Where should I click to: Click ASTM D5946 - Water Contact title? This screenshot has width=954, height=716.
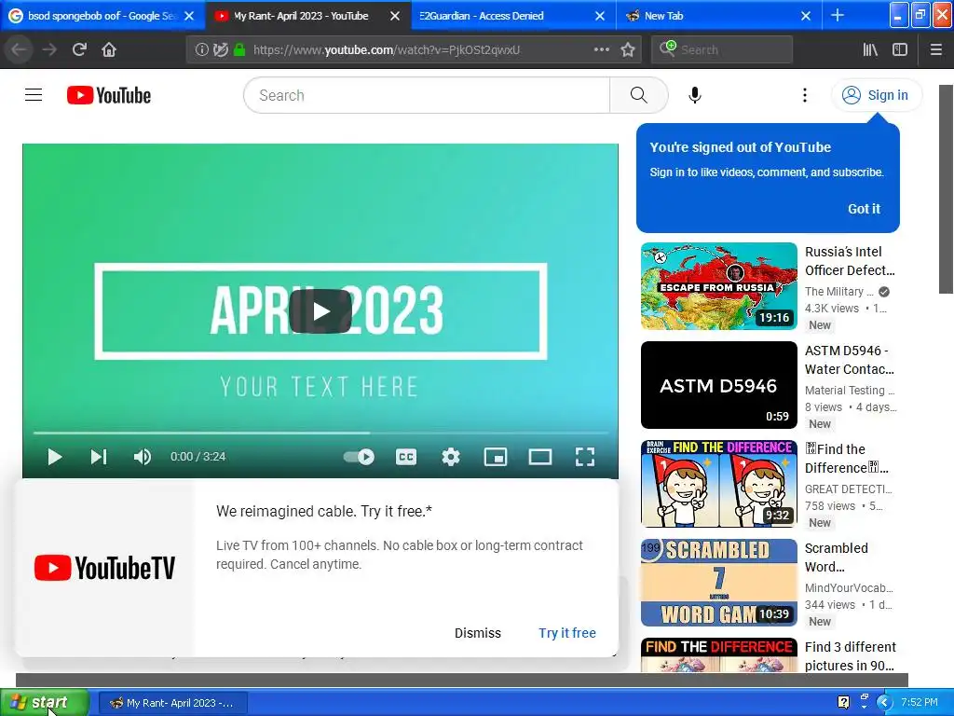850,360
